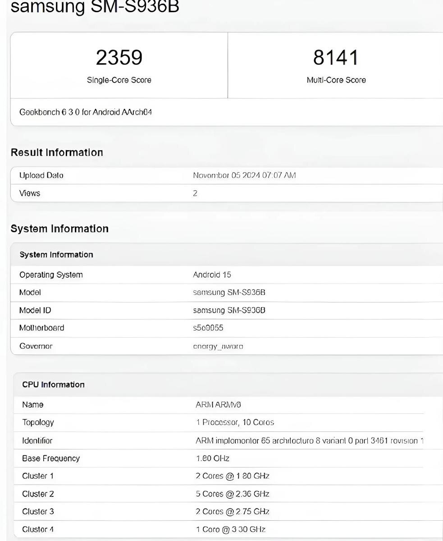
Task: Select '2 Cores @ 2.75 GHz' value
Action: coord(233,512)
